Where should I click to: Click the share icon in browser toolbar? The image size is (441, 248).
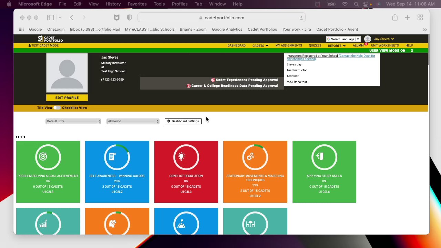coord(395,18)
